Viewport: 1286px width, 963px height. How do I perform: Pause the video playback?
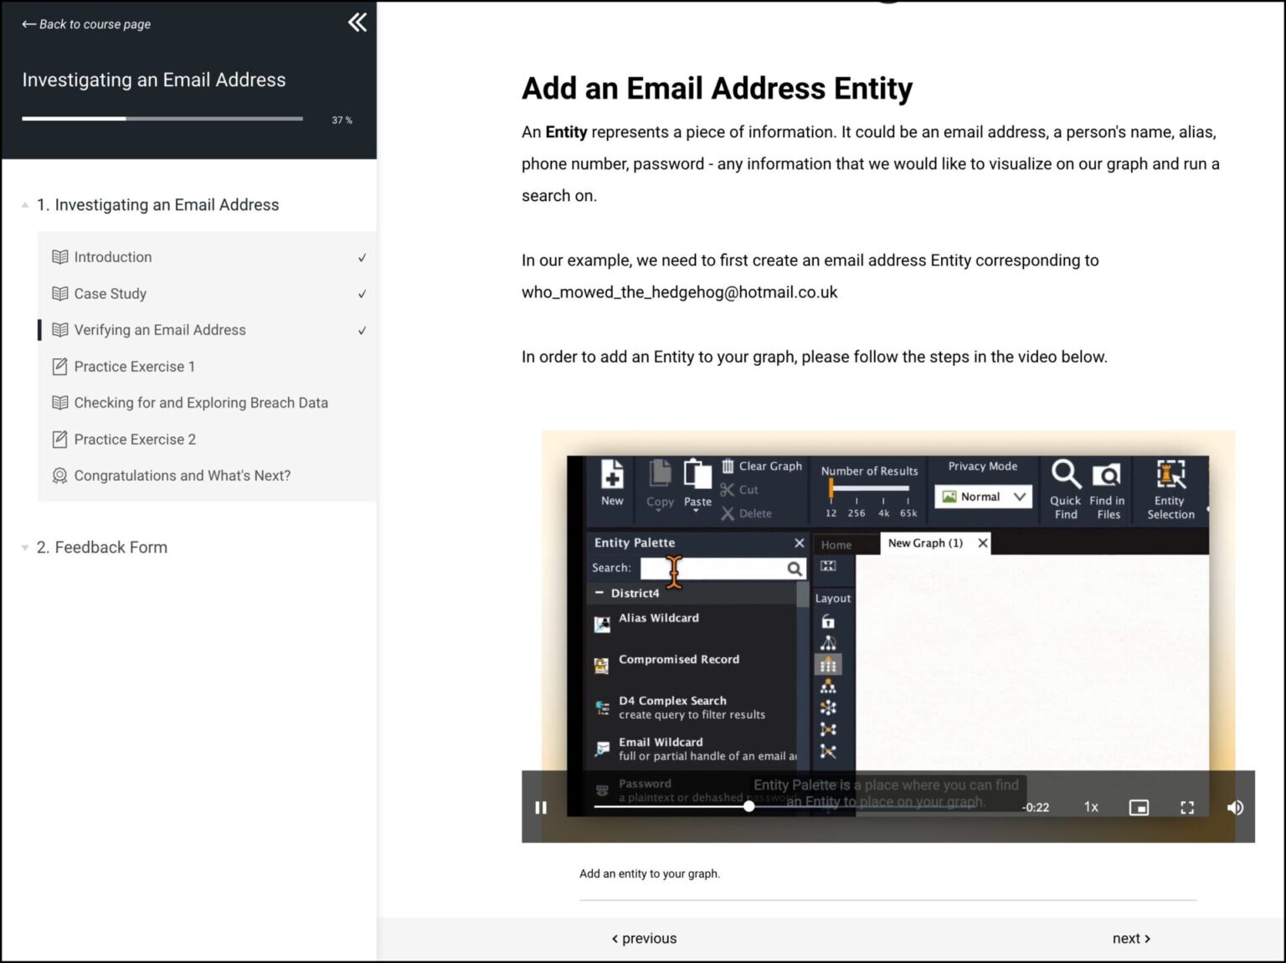click(x=541, y=807)
